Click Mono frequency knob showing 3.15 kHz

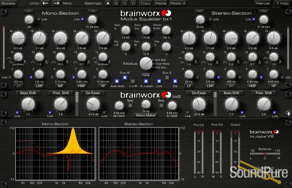60,75
